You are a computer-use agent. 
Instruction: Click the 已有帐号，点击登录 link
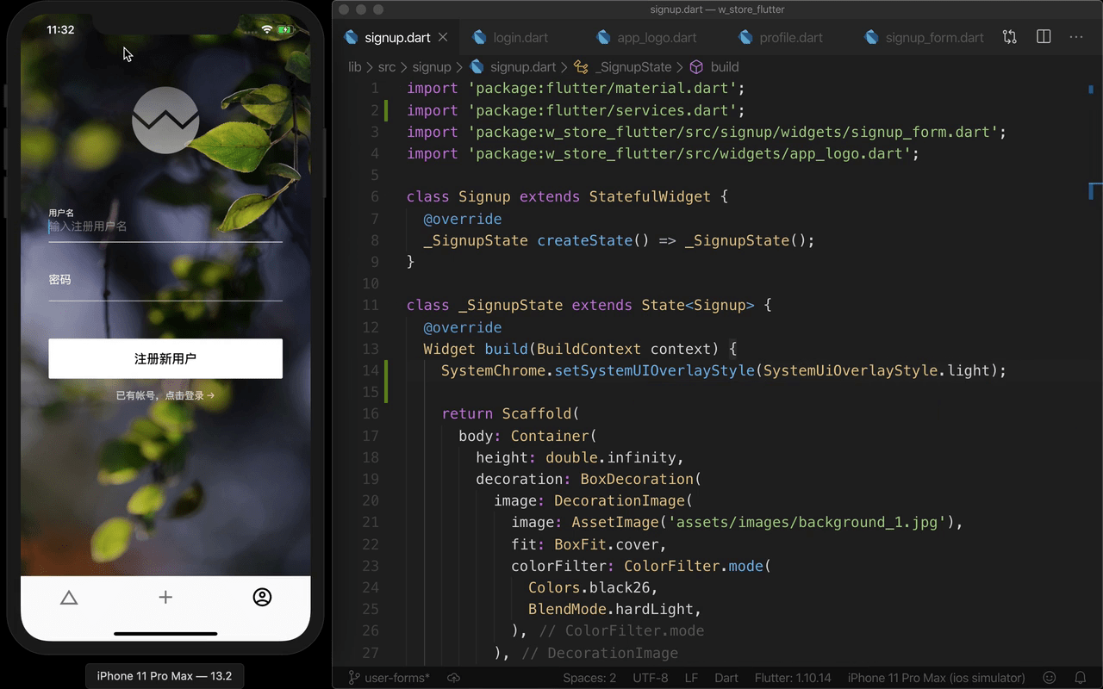[x=165, y=396]
